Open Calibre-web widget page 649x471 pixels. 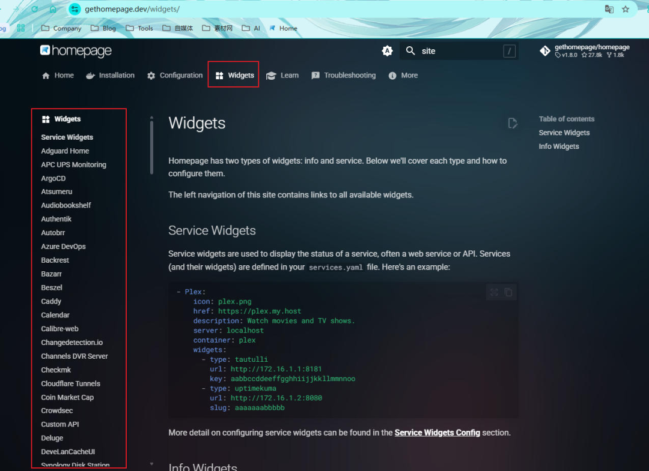coord(59,329)
